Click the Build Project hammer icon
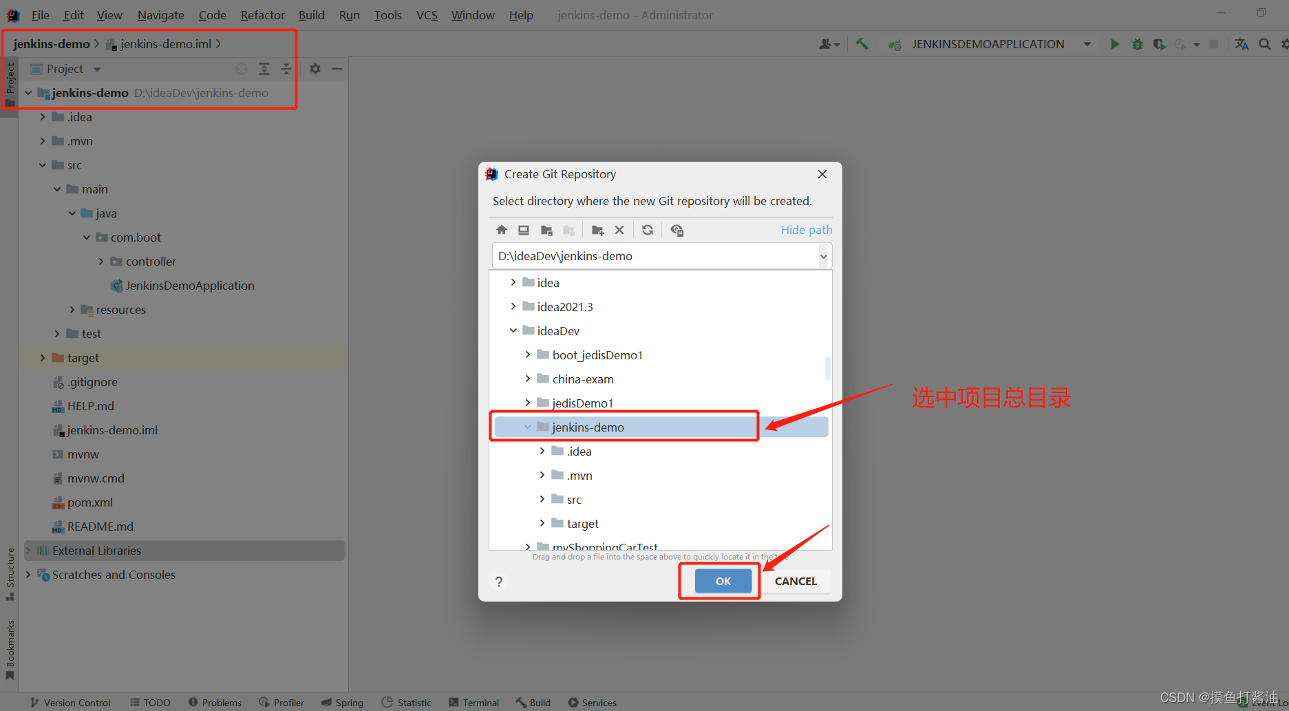Image resolution: width=1289 pixels, height=711 pixels. [x=862, y=44]
